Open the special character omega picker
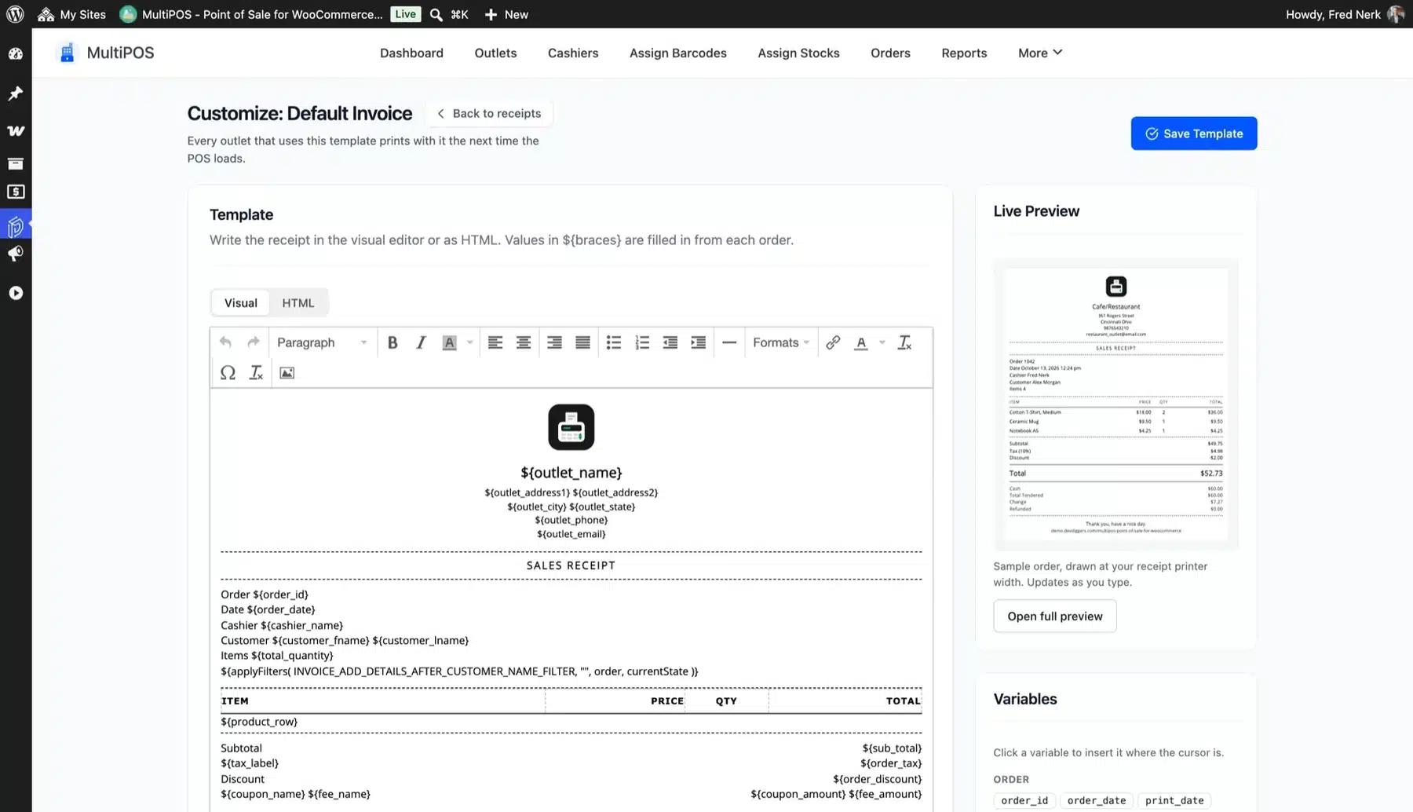 coord(228,373)
